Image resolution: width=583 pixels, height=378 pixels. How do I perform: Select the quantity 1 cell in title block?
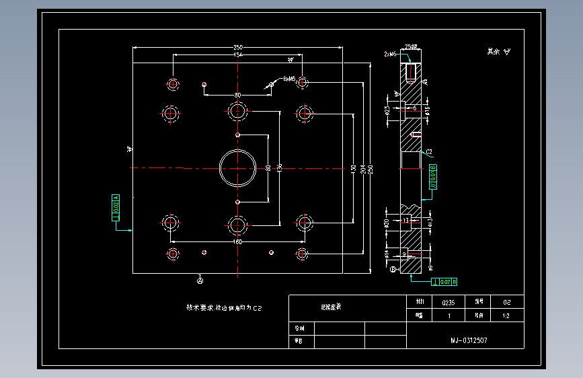pyautogui.click(x=449, y=315)
